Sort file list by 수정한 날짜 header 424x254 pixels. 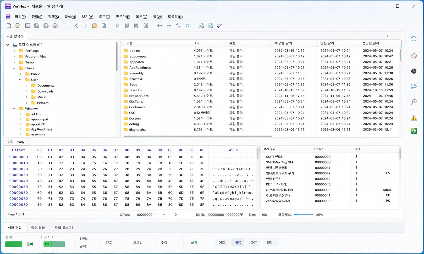pos(293,43)
